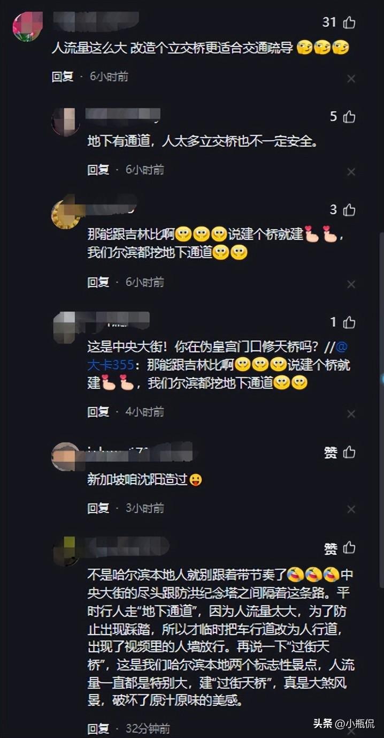Reply to the 我们尔滨都挖地下通道 comment

pyautogui.click(x=98, y=282)
